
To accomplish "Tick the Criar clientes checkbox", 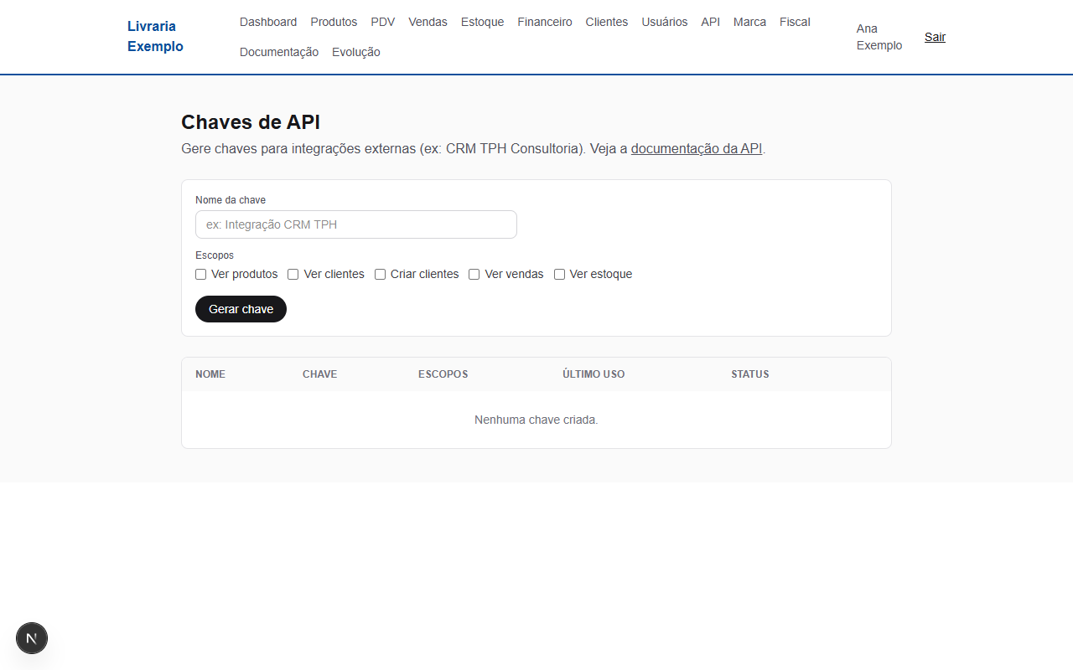I will [380, 275].
